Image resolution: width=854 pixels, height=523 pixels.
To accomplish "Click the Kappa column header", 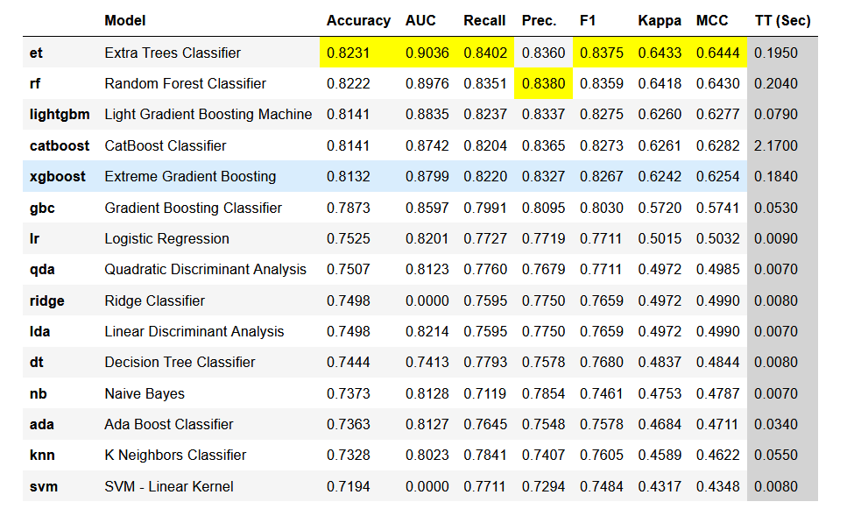I will pos(660,20).
